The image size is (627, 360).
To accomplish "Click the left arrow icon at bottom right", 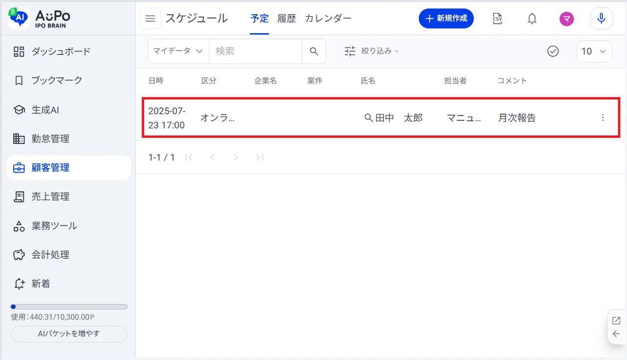I will point(616,334).
